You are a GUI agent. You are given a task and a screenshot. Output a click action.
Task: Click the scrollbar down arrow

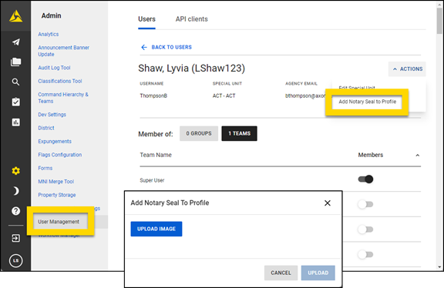tap(439, 266)
